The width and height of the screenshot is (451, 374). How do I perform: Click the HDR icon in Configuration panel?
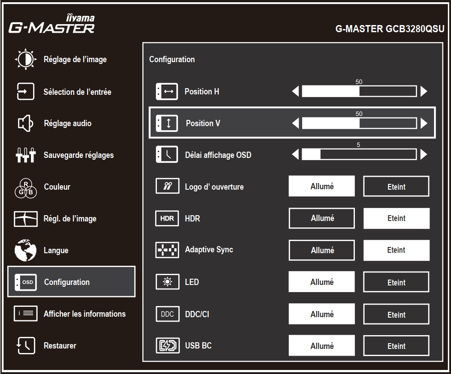click(167, 219)
